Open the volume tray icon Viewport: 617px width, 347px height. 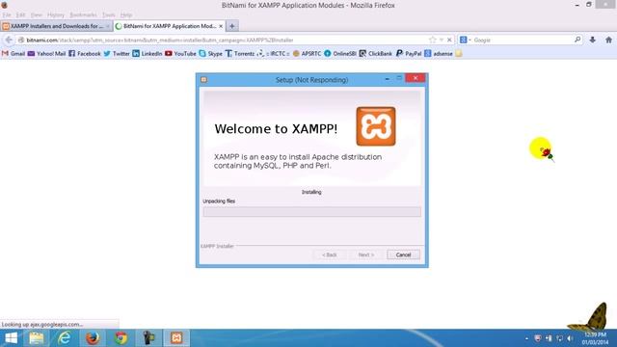(x=570, y=338)
